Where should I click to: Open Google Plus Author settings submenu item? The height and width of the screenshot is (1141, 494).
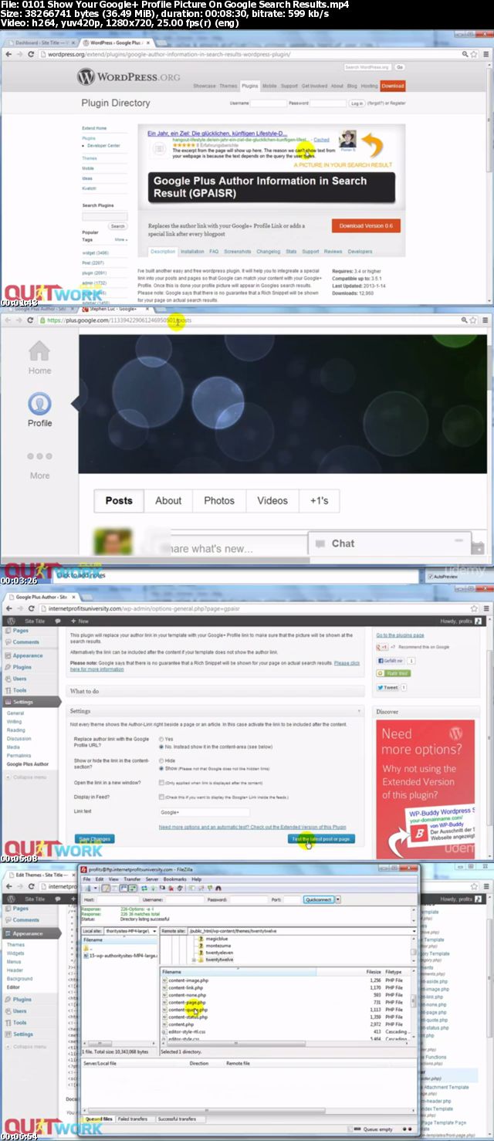28,764
